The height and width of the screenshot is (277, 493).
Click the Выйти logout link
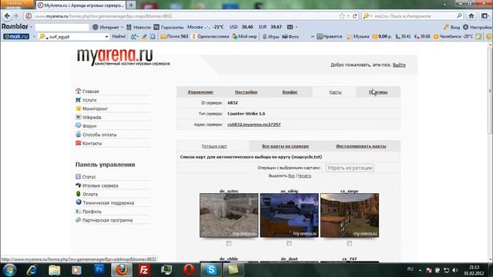pyautogui.click(x=399, y=65)
